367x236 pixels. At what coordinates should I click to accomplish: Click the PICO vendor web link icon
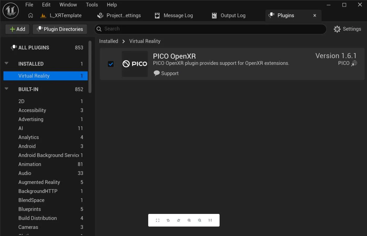pos(354,63)
